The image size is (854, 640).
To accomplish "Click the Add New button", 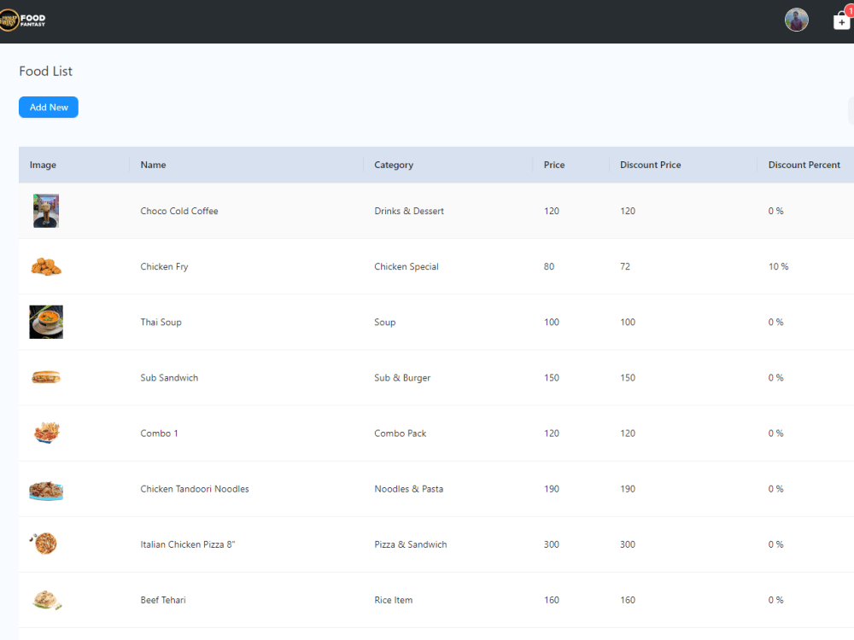I will 49,108.
